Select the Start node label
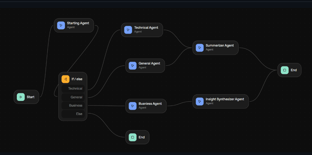Screen dimensions: 312x155 [x=31, y=97]
